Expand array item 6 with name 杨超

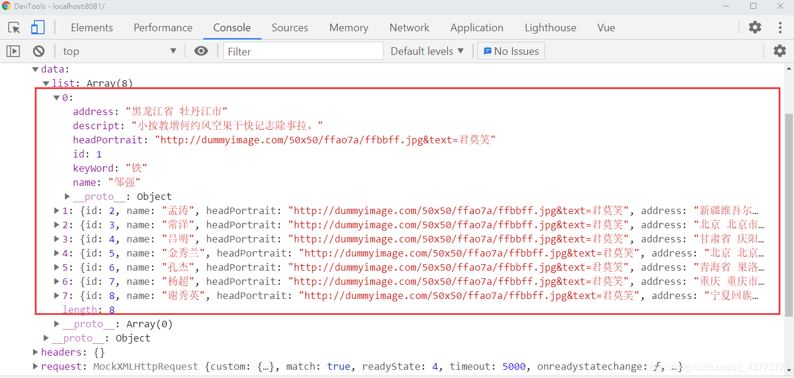(x=57, y=281)
